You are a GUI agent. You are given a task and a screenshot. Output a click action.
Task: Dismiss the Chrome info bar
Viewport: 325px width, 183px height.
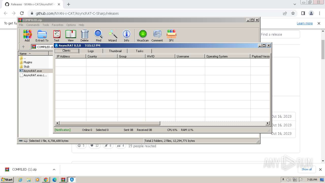click(x=319, y=23)
